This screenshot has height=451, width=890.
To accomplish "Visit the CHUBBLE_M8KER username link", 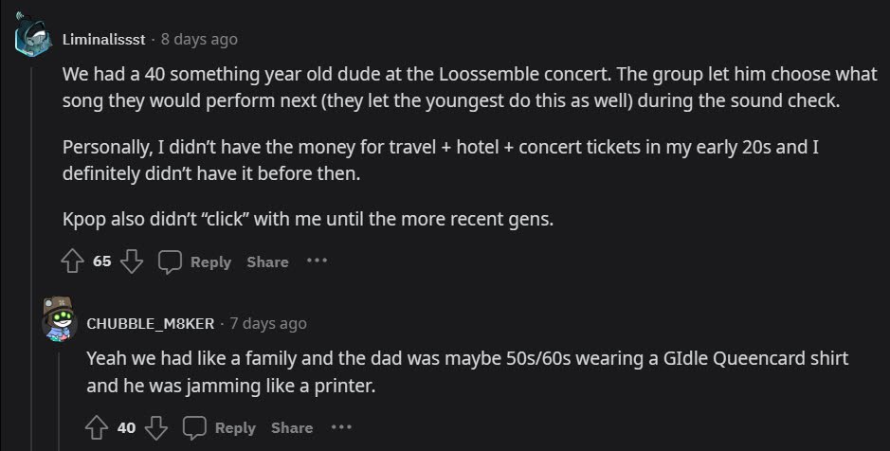I will click(x=151, y=324).
